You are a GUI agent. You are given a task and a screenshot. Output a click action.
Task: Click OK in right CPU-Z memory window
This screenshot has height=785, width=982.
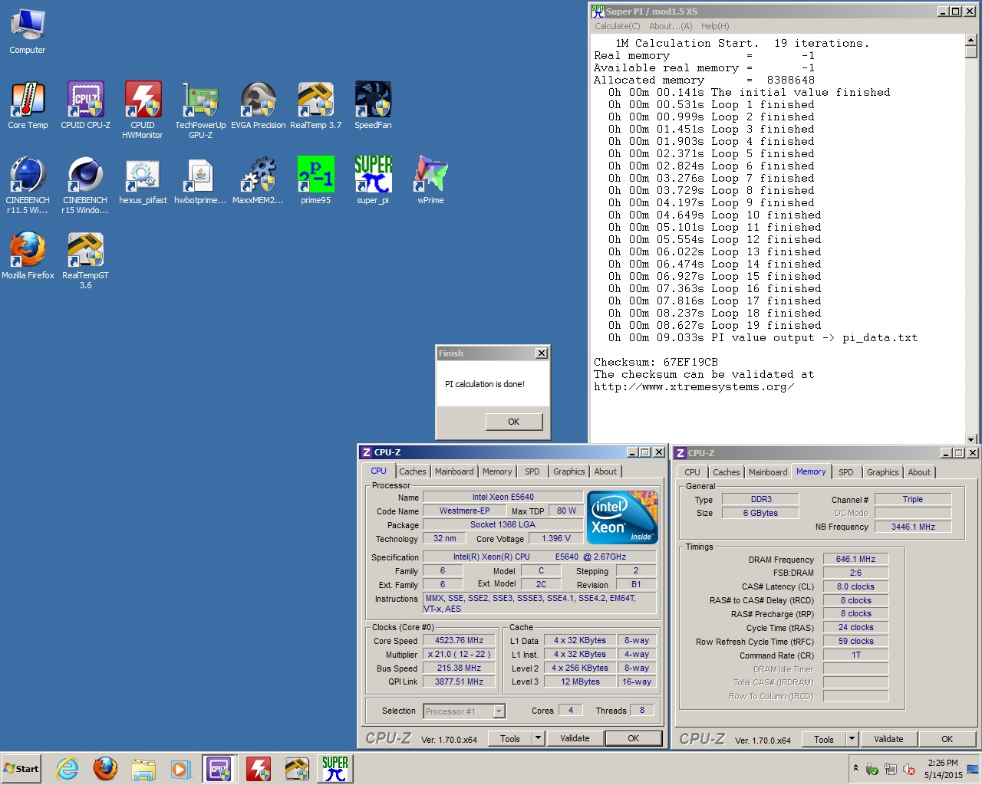pyautogui.click(x=947, y=739)
